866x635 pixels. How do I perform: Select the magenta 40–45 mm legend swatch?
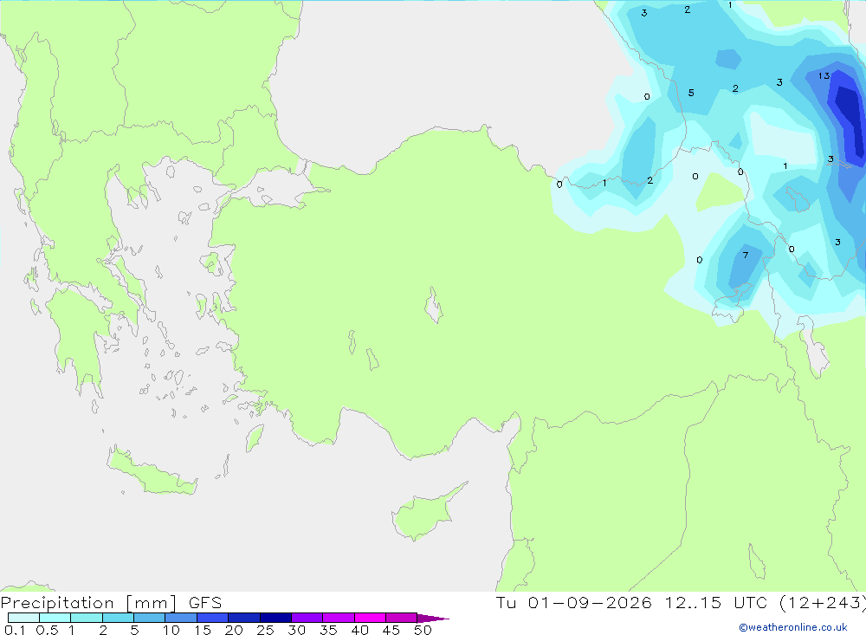tap(370, 618)
